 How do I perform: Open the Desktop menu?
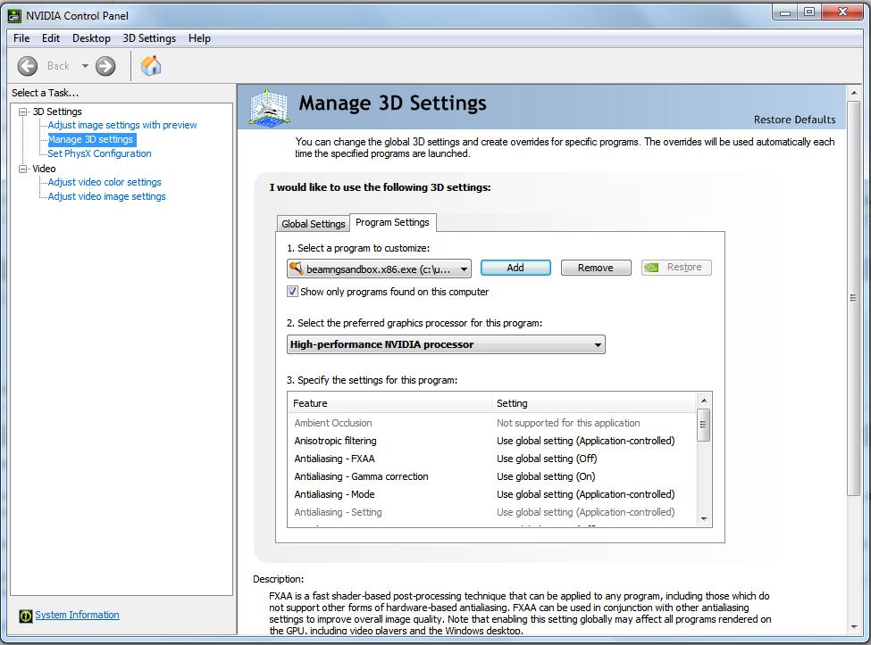click(x=91, y=38)
